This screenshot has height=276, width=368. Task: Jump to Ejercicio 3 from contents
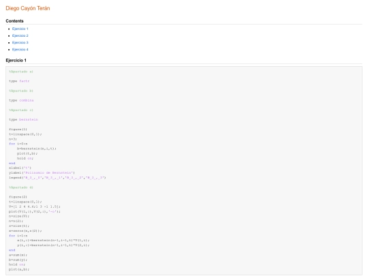(x=20, y=42)
